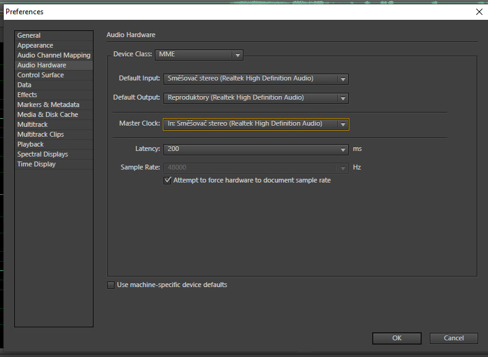Toggle Attempt to force hardware sample rate
488x357 pixels.
pos(168,180)
